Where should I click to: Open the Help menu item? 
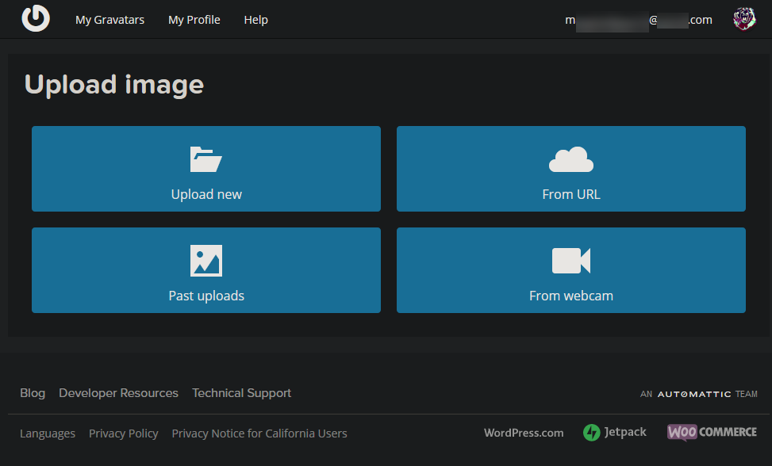click(255, 20)
